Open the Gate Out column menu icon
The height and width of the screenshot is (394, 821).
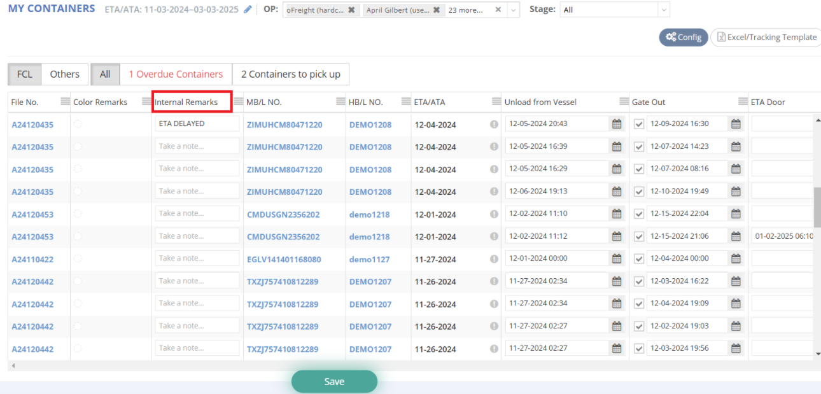[x=743, y=102]
